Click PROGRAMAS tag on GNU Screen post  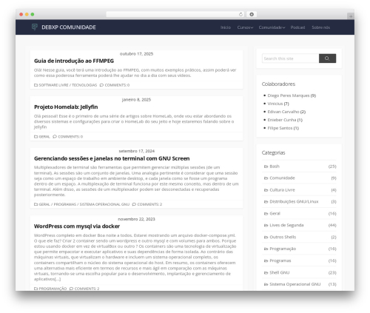pos(65,204)
